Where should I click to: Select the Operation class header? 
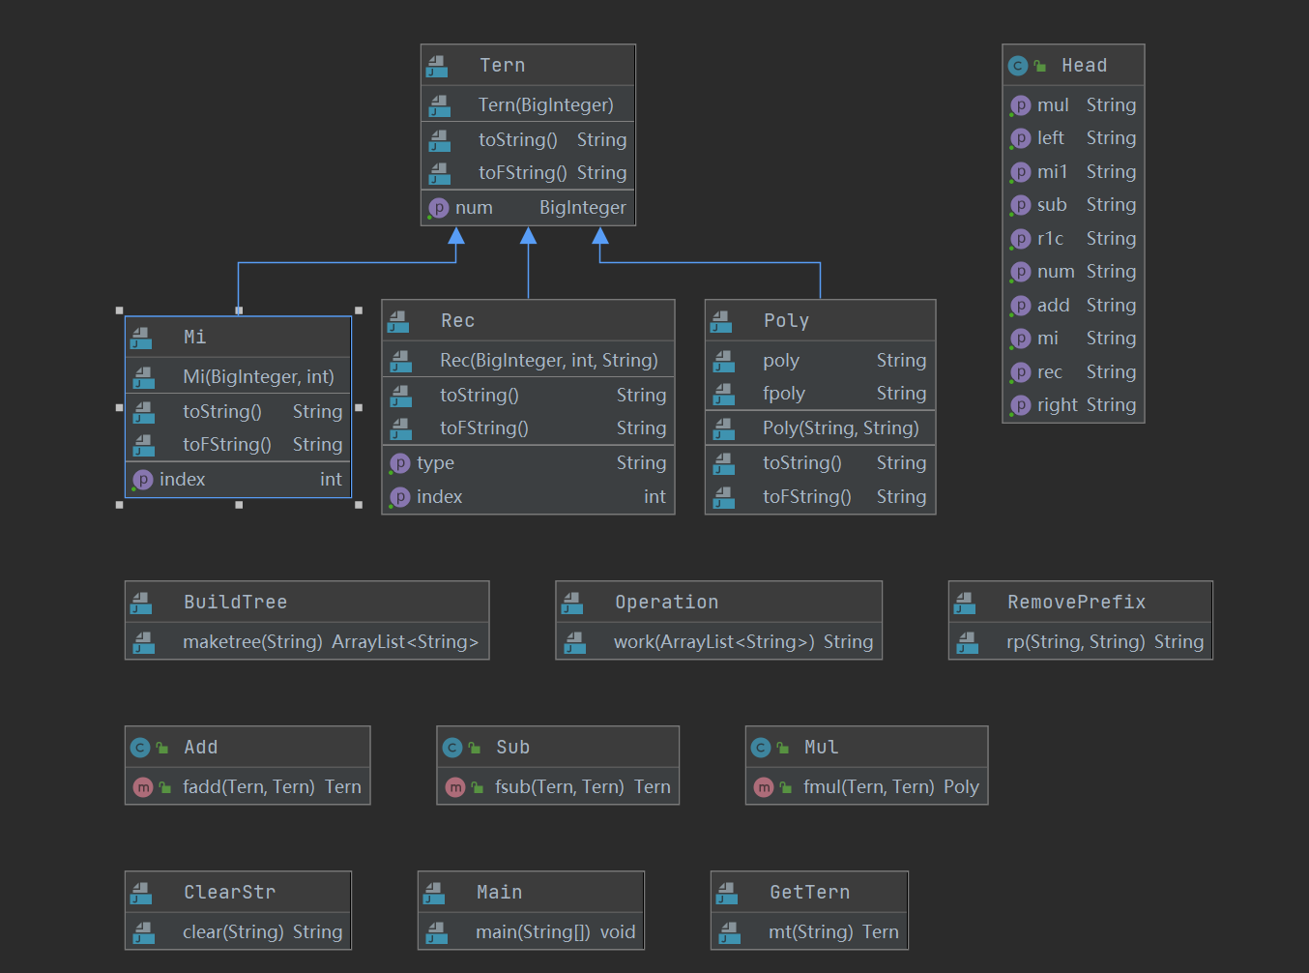pos(718,602)
